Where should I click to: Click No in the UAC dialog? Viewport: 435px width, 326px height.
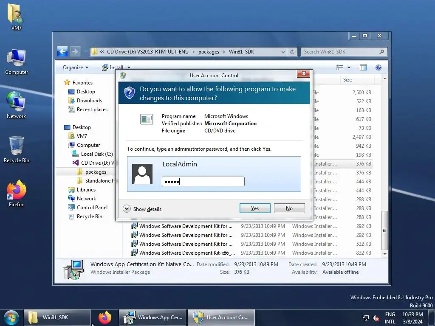[289, 208]
